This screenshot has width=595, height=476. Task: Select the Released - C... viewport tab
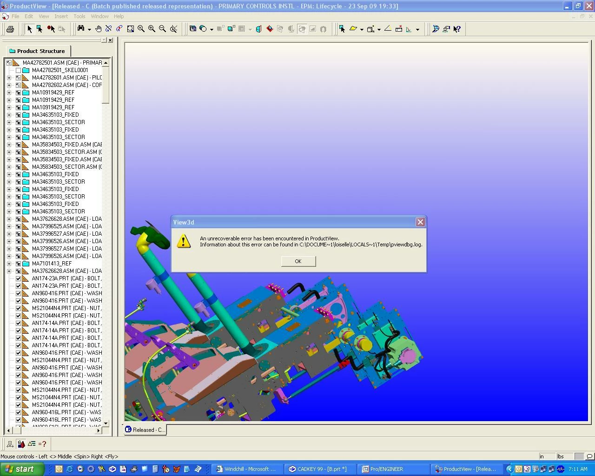145,430
